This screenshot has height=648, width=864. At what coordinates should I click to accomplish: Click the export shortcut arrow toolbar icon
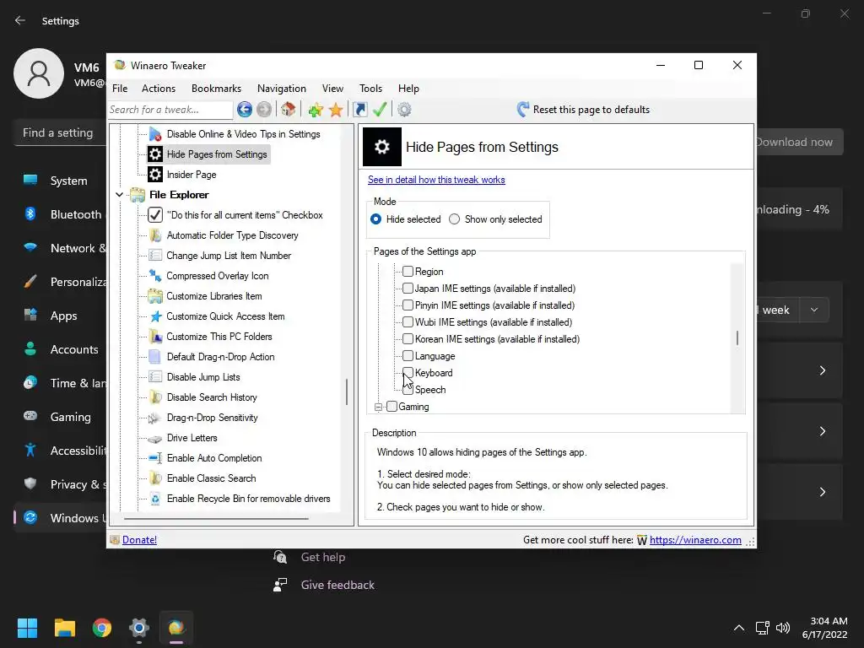point(359,110)
